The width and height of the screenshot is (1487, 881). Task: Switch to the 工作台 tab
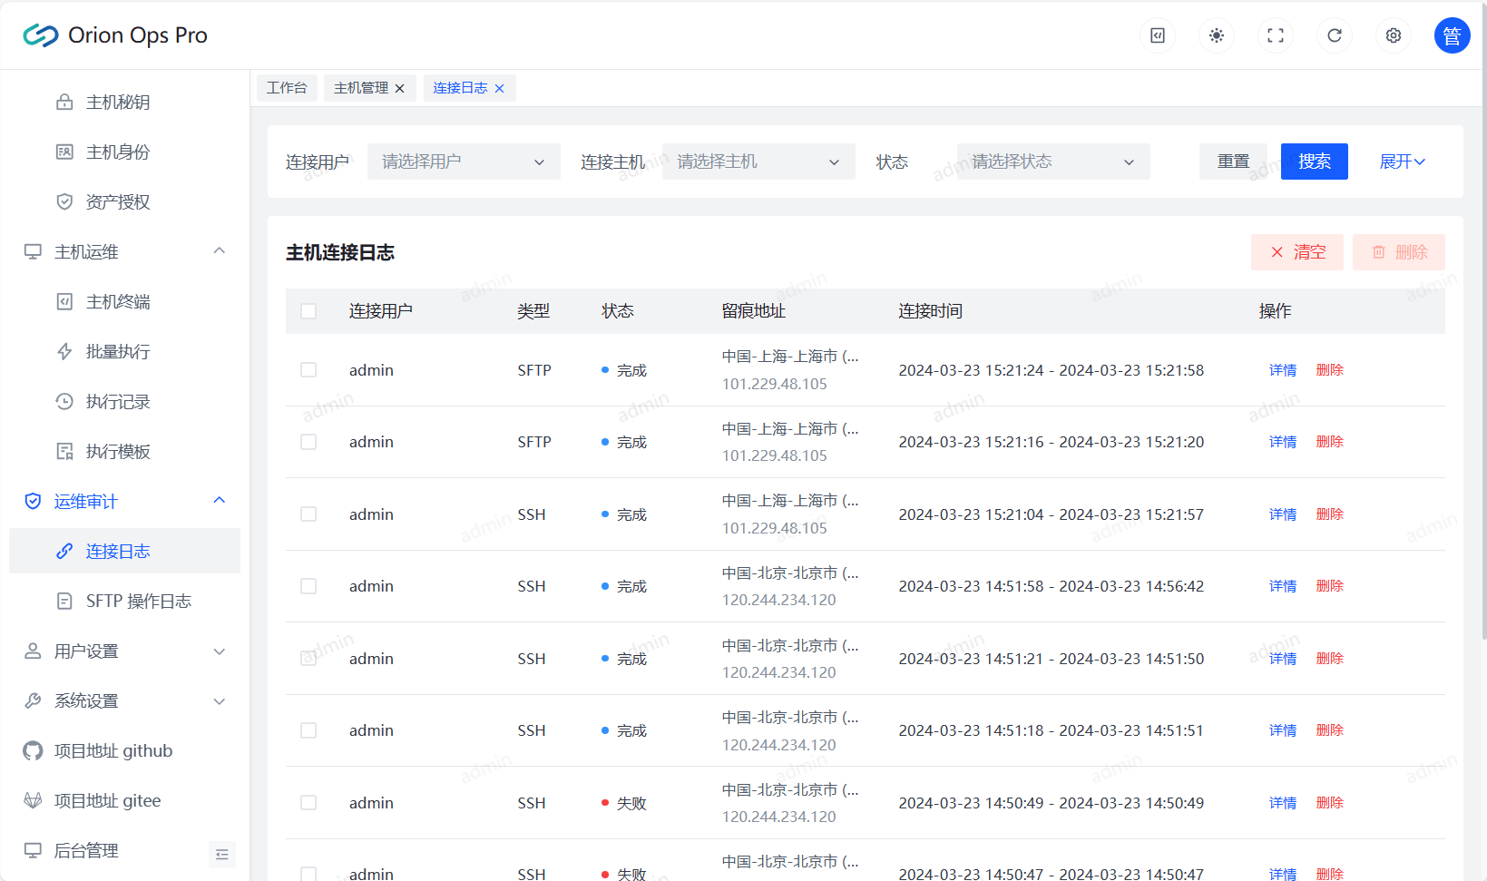click(287, 88)
